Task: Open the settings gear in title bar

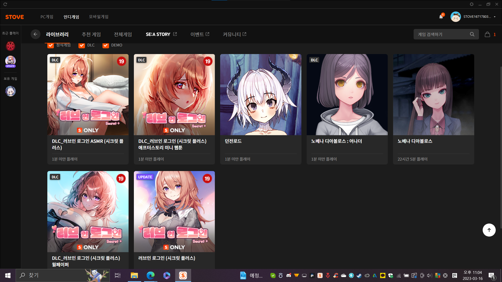Action: tap(471, 4)
